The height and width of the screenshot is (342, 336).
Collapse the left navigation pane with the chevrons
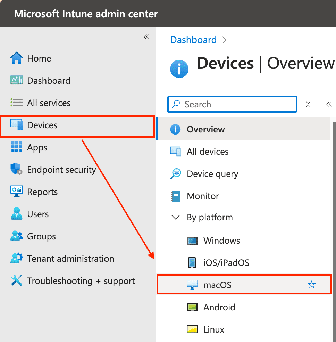(x=146, y=36)
